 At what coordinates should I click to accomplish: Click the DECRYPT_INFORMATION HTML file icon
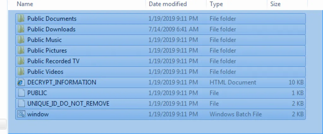point(21,83)
